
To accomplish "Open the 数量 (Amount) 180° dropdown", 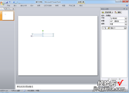I will pyautogui.click(x=126, y=21).
